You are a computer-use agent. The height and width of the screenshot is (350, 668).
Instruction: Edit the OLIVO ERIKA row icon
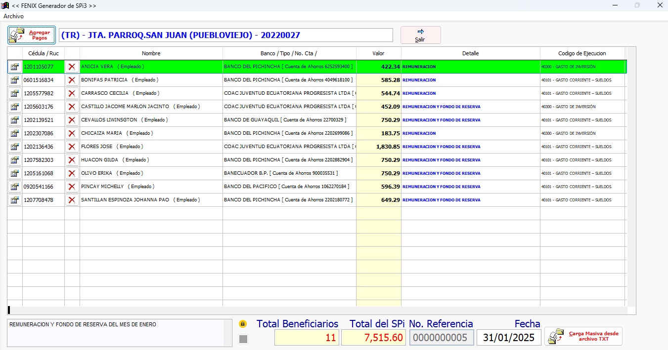(15, 173)
